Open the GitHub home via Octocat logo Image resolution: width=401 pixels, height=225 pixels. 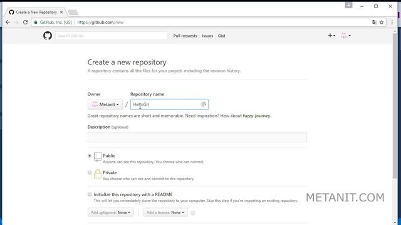[x=48, y=36]
